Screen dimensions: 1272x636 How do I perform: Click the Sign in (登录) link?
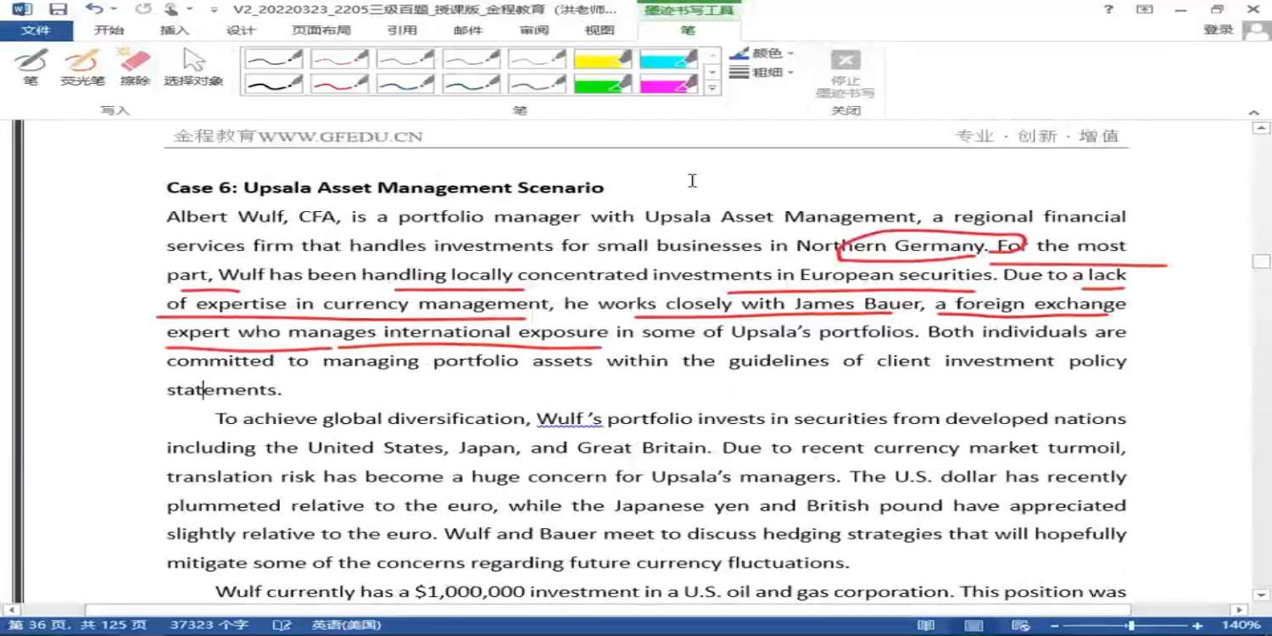(1218, 31)
